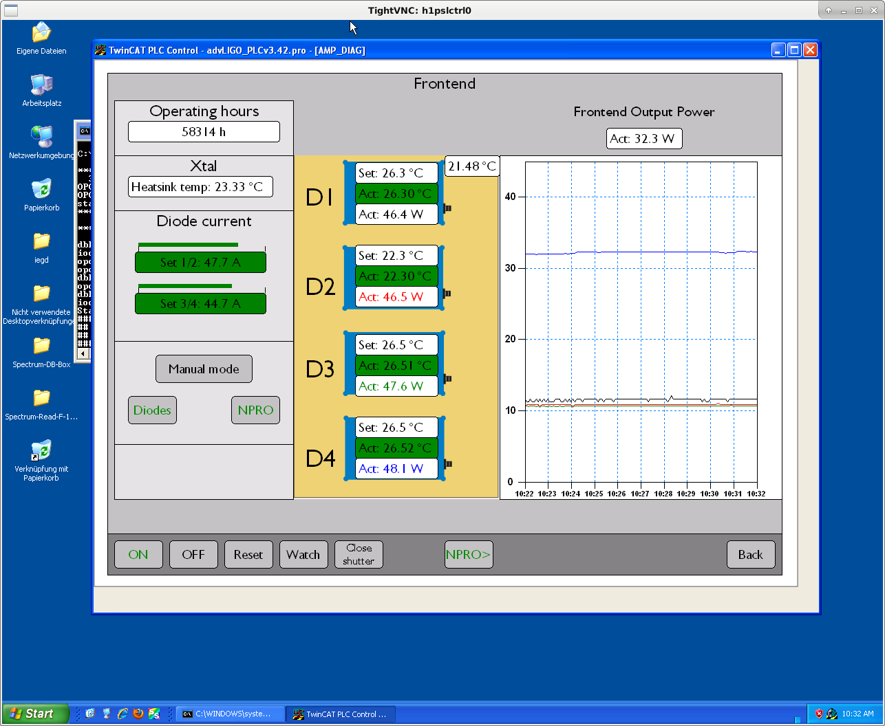Open the Arbeitsplatz desktop icon
The width and height of the screenshot is (885, 726).
pyautogui.click(x=41, y=85)
